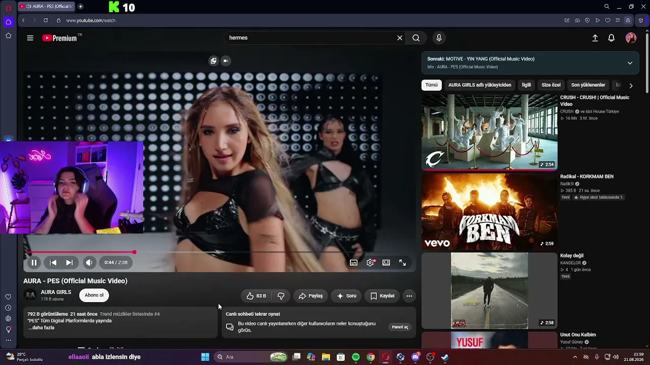Take a snapshot with toolbar camera icon
Screen dimensions: 650x365
tap(577, 21)
